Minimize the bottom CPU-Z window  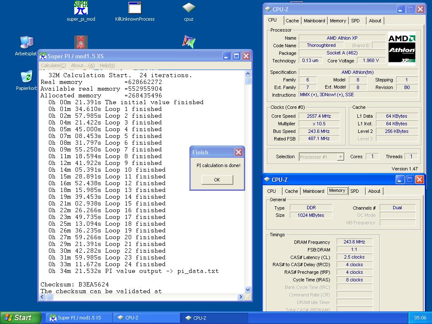pyautogui.click(x=400, y=180)
